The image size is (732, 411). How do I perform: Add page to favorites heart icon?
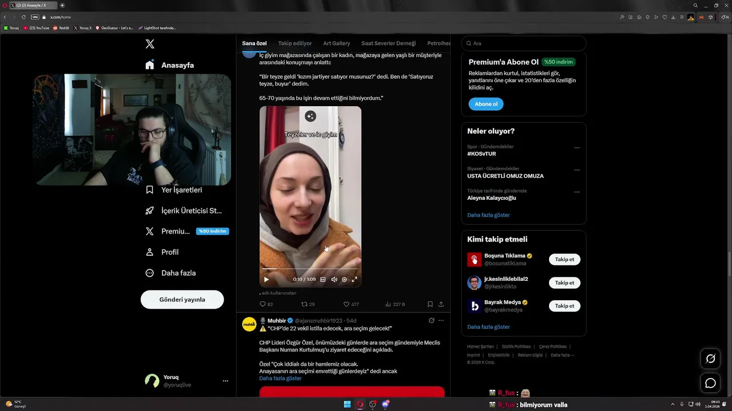pyautogui.click(x=665, y=17)
